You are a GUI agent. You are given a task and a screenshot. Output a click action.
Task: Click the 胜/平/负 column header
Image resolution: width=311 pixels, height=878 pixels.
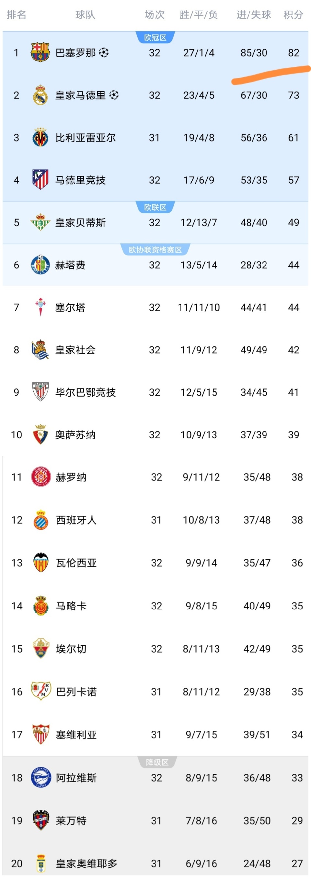tap(199, 15)
